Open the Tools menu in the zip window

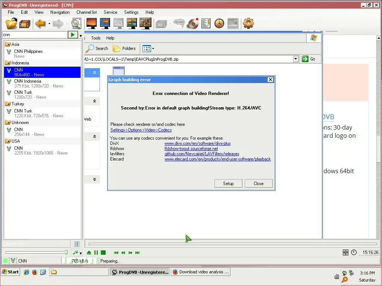(96, 38)
